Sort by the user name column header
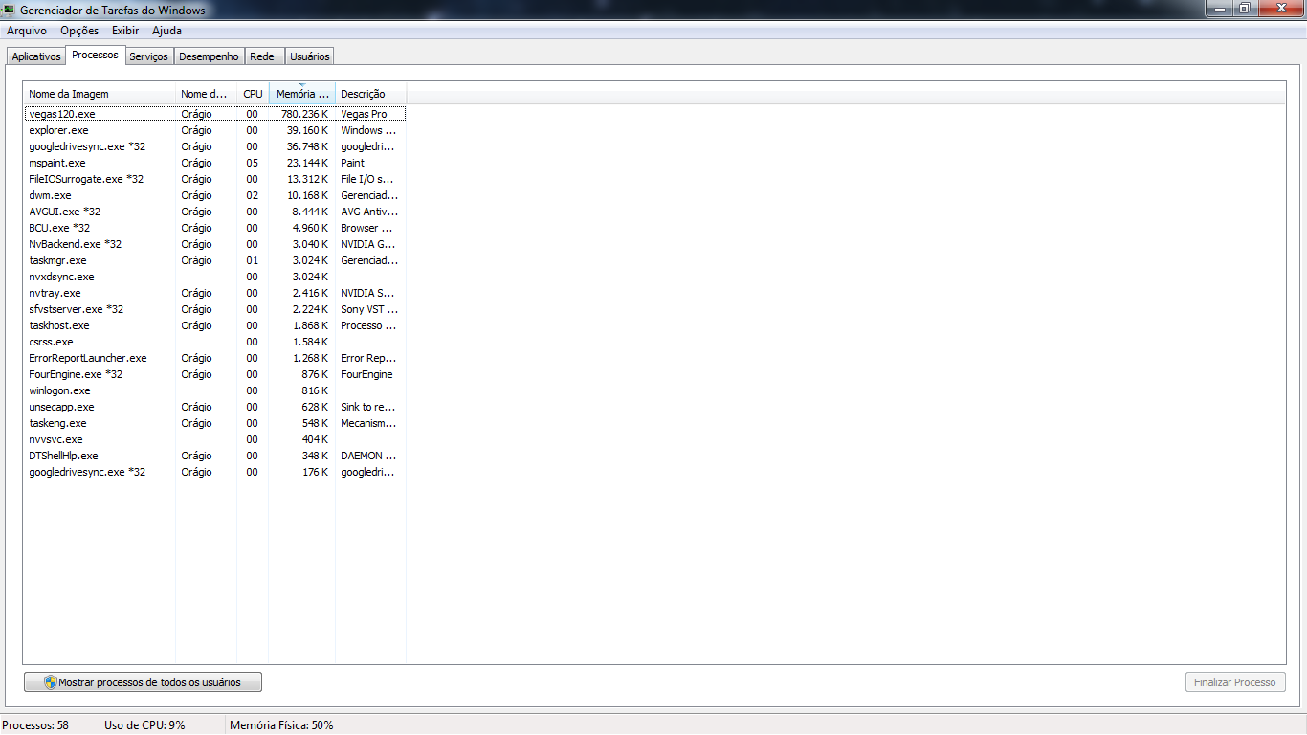The width and height of the screenshot is (1307, 735). pos(206,94)
